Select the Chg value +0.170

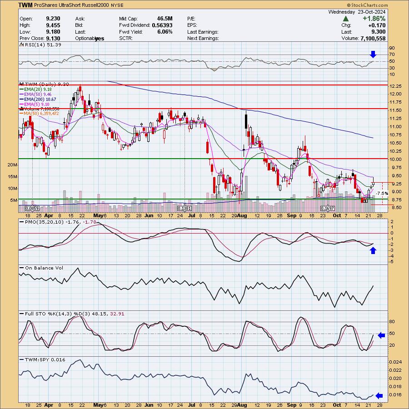(377, 25)
